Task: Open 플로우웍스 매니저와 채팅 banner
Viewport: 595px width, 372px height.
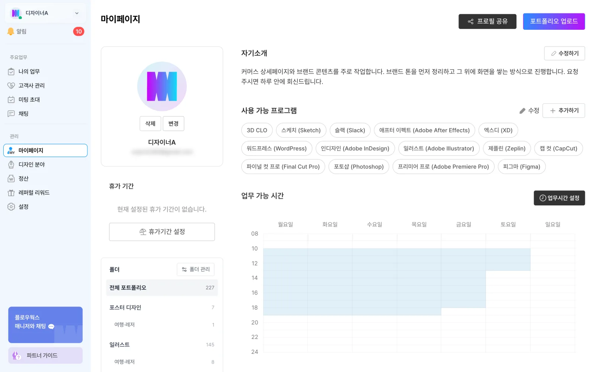Action: click(45, 325)
